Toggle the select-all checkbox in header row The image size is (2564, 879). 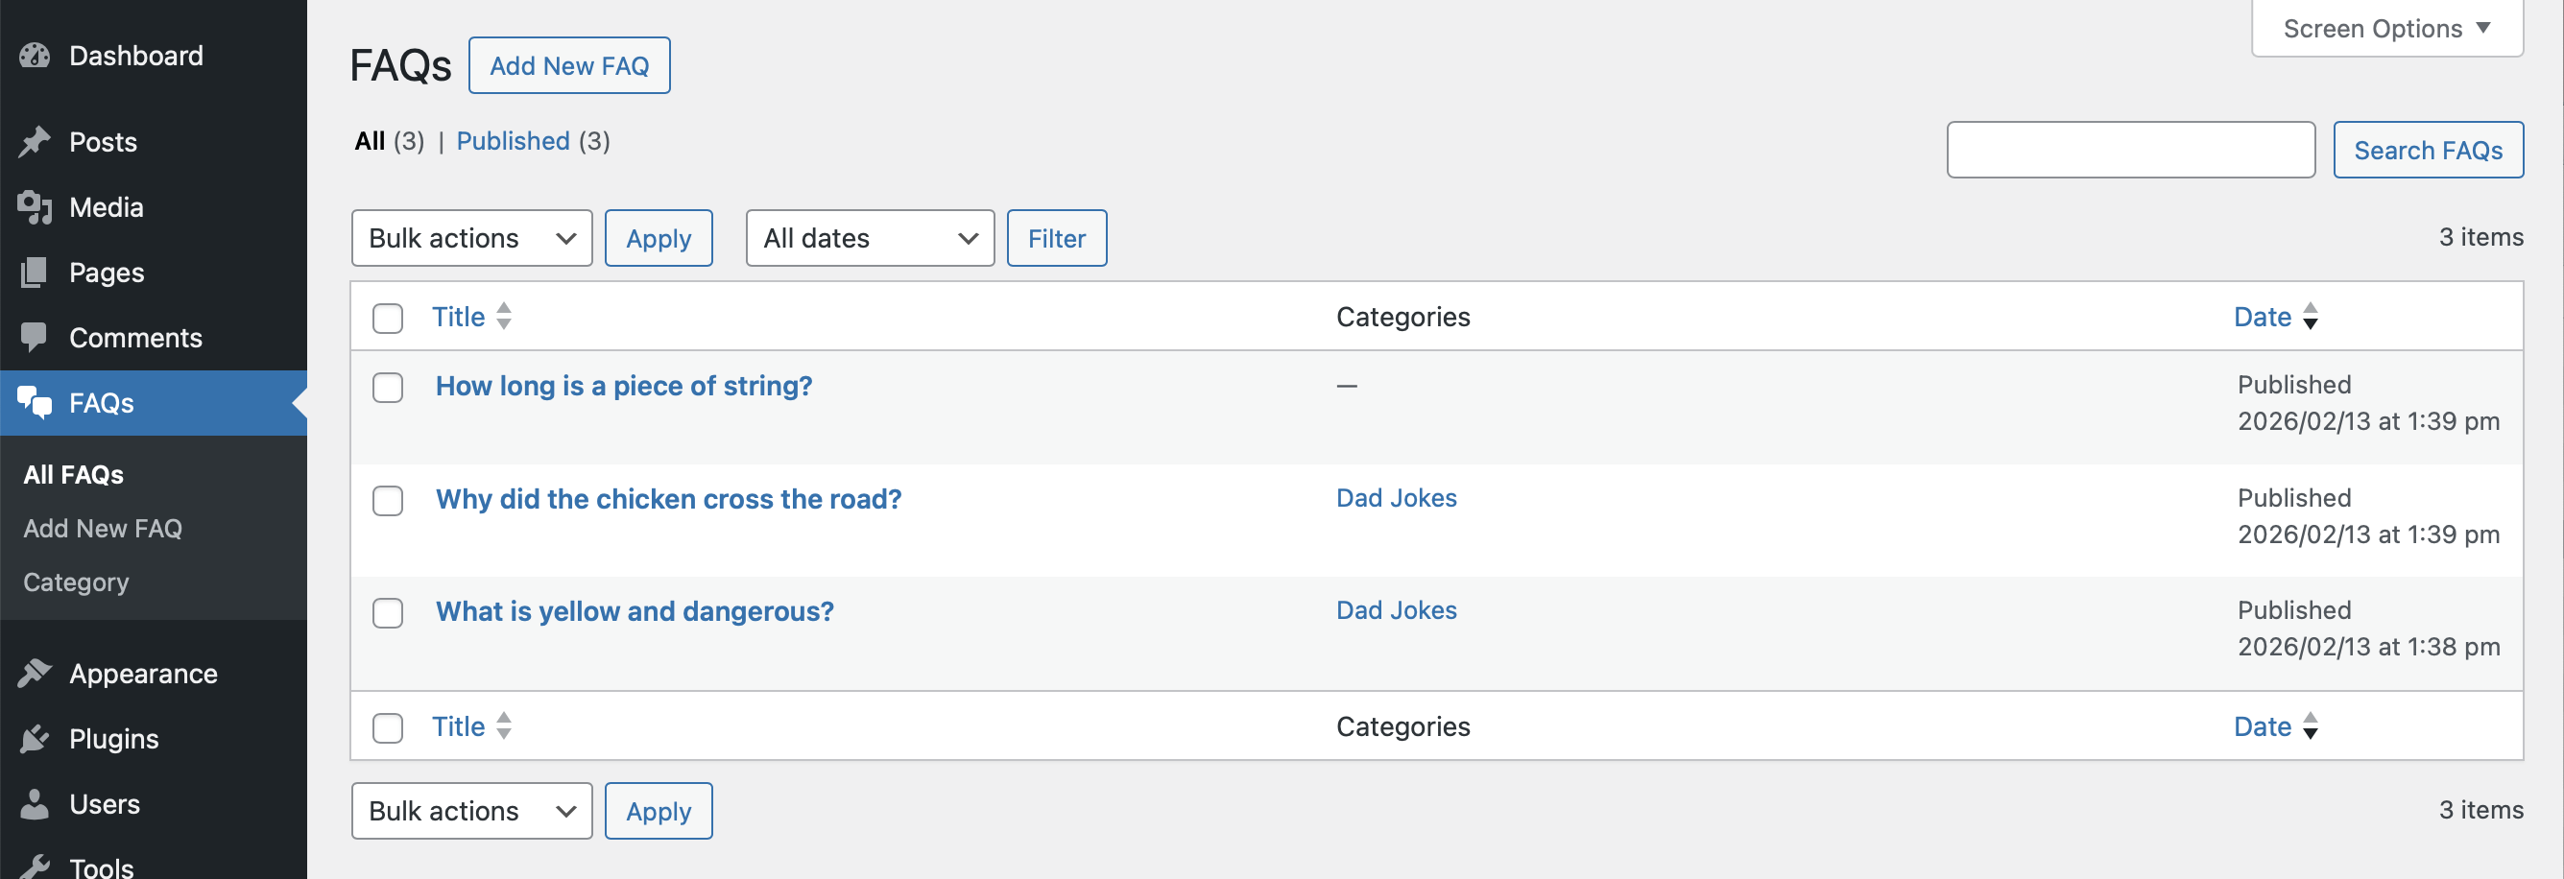click(387, 319)
